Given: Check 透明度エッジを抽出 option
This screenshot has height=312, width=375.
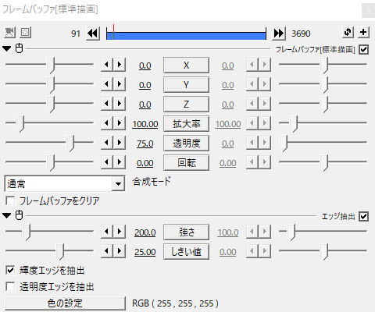Looking at the screenshot, I should [x=10, y=286].
